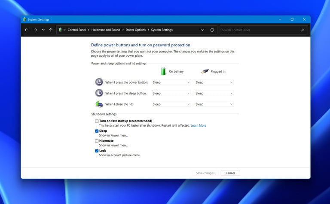Click the laptop lid icon

coord(99,104)
